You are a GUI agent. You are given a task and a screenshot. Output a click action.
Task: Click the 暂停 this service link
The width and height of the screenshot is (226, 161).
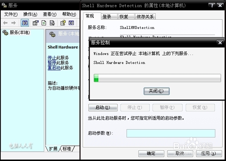52,63
